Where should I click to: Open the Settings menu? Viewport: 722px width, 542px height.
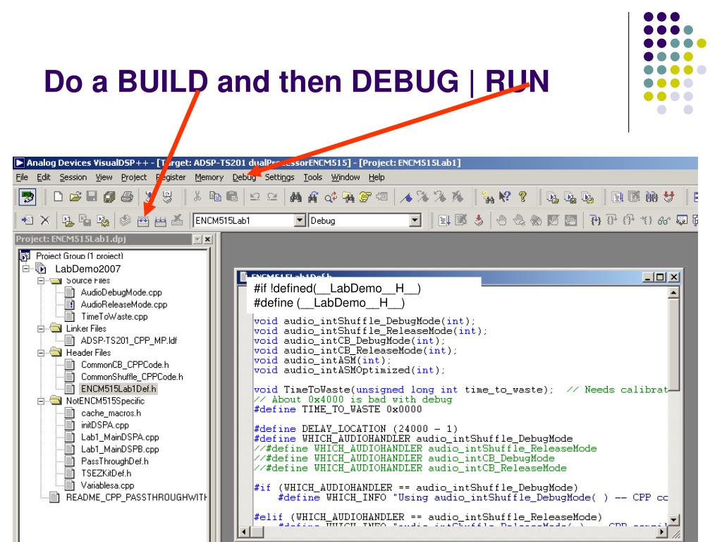pos(279,177)
